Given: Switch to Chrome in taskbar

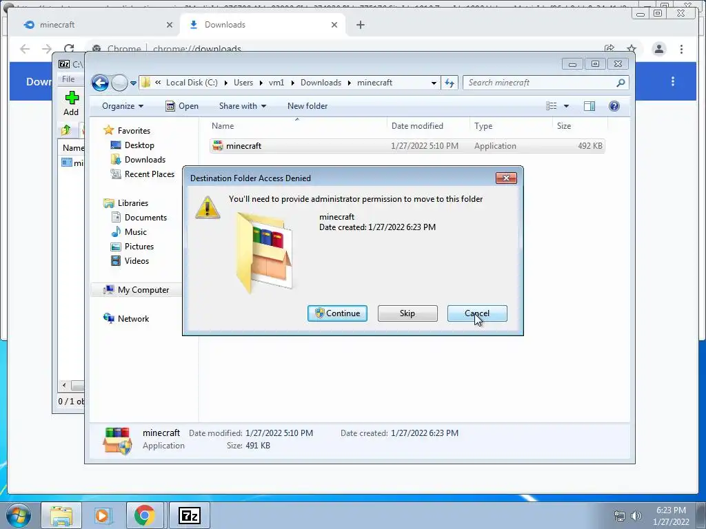Looking at the screenshot, I should [145, 516].
